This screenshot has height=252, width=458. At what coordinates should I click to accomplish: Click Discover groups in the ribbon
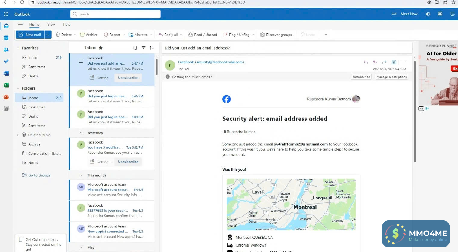276,35
